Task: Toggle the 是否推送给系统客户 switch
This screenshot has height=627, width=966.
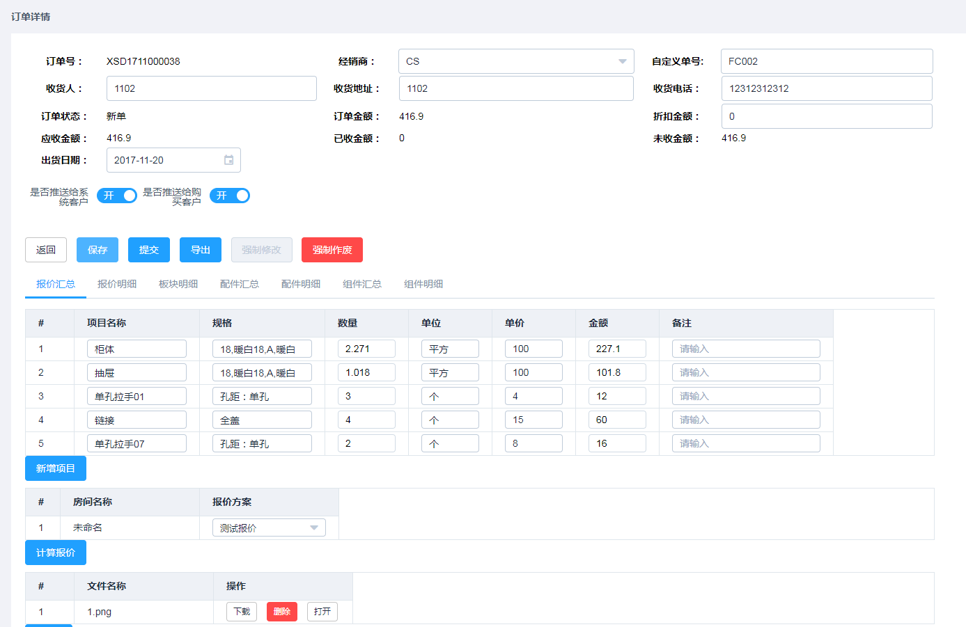Action: [117, 196]
